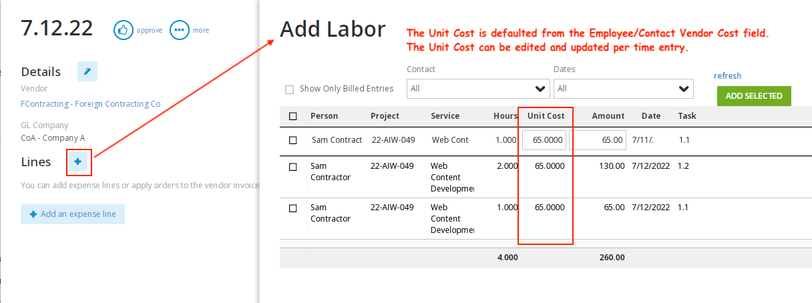Click Add an expense line button

coord(73,214)
